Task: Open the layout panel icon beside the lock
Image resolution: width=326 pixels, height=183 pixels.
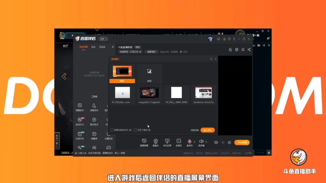Action: pos(237,50)
